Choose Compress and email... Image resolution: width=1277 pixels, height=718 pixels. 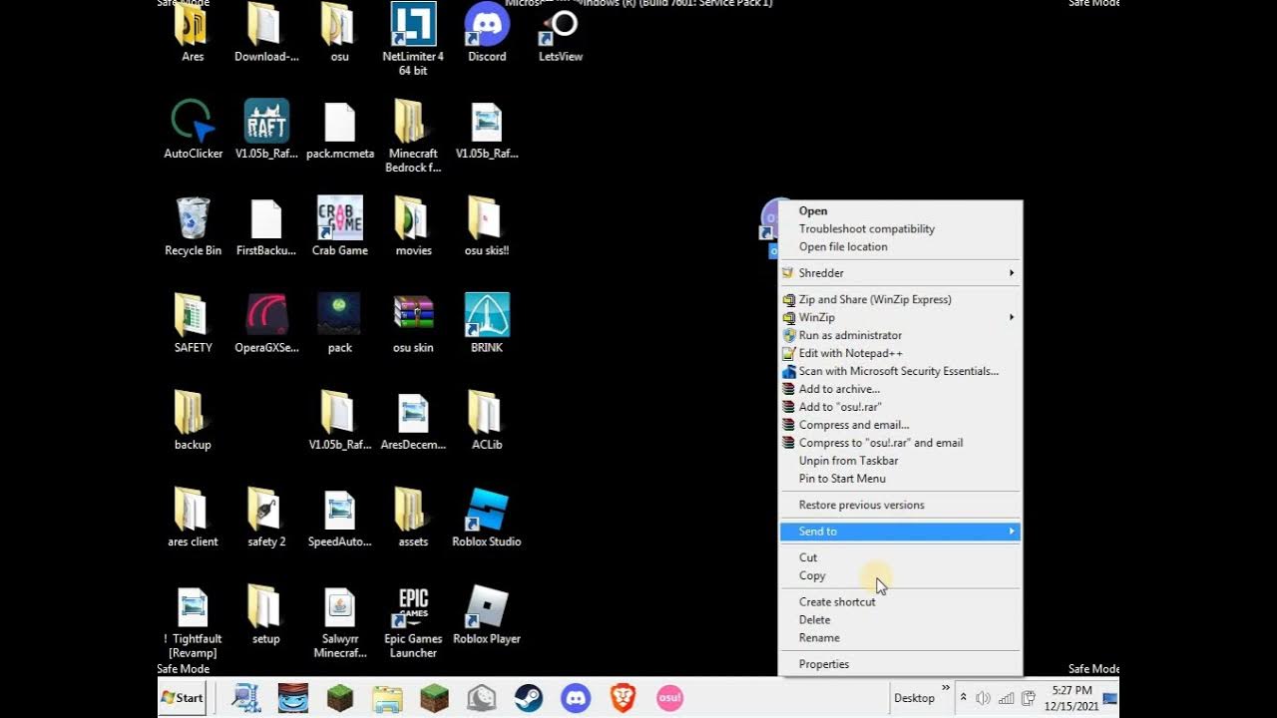[854, 425]
